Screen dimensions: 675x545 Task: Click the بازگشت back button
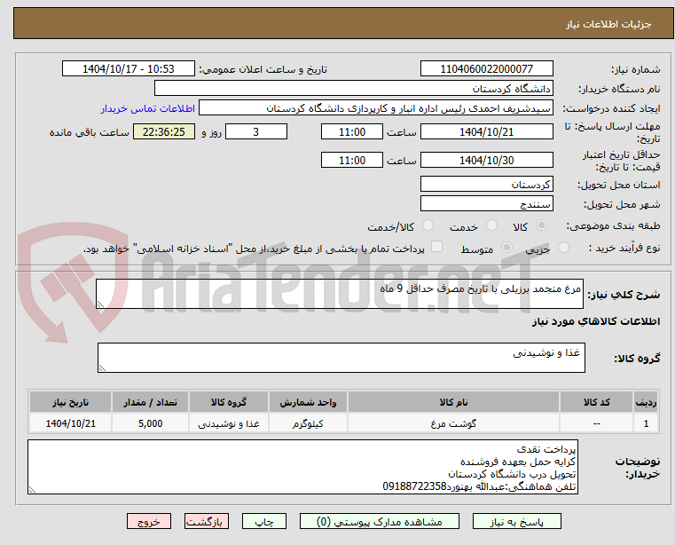coord(206,521)
